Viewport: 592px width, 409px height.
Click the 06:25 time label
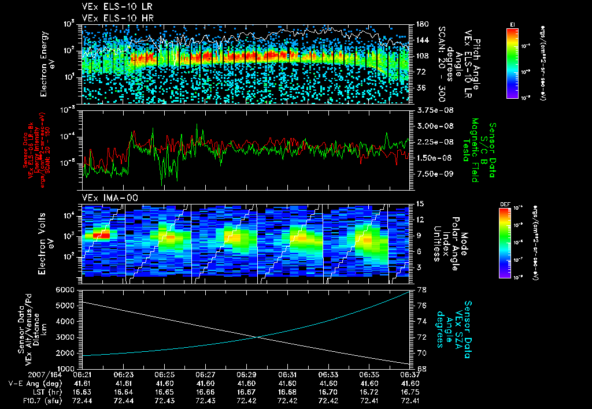click(164, 375)
